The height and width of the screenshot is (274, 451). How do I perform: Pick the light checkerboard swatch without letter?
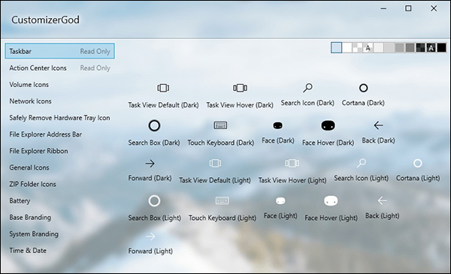click(357, 48)
